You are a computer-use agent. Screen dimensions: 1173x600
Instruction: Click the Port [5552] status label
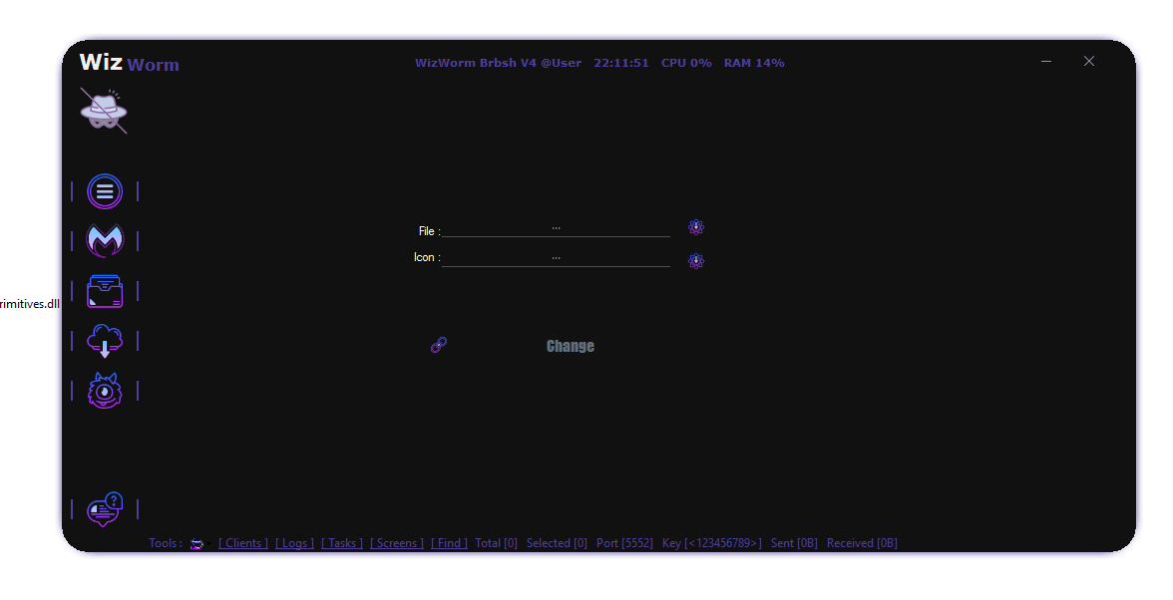pos(624,543)
